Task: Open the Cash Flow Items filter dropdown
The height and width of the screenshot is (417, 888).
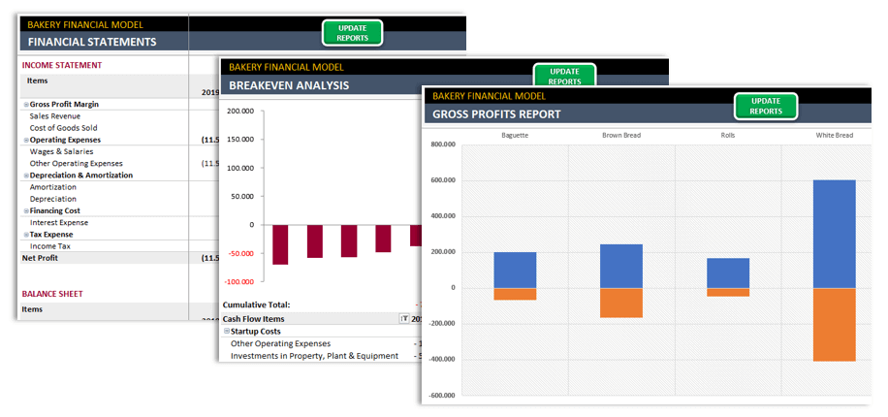Action: [404, 319]
